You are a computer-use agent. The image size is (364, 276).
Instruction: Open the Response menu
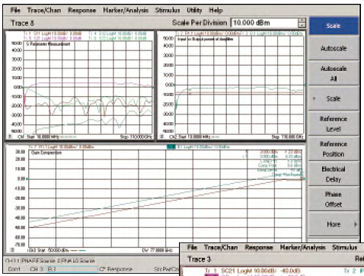[x=81, y=10]
